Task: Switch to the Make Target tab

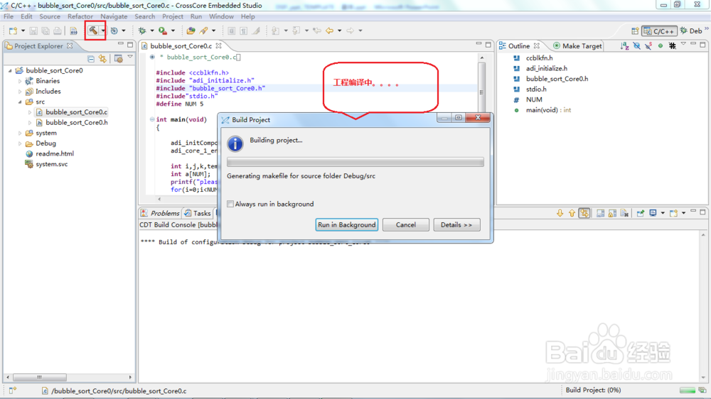Action: [x=577, y=45]
